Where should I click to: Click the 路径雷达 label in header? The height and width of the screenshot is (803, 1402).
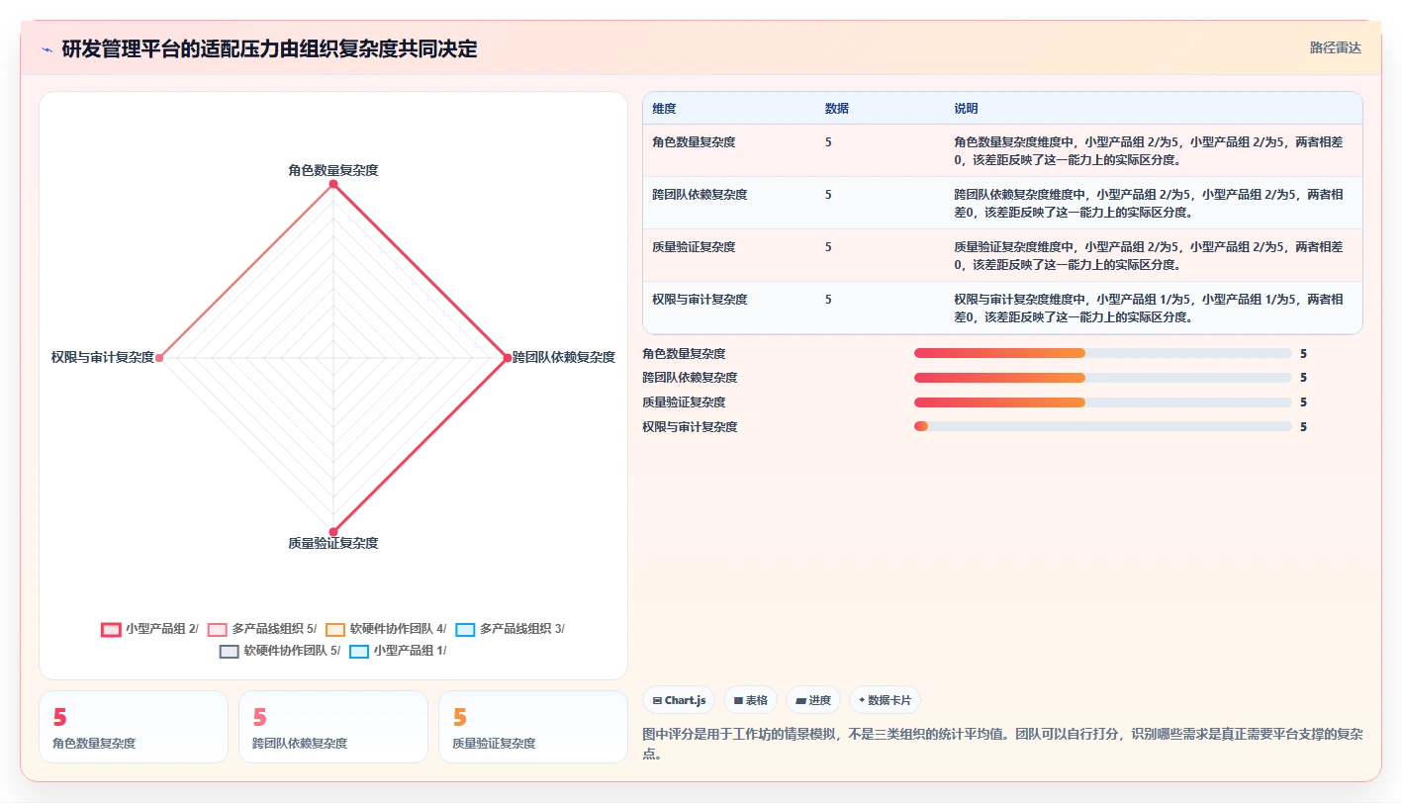pyautogui.click(x=1335, y=47)
